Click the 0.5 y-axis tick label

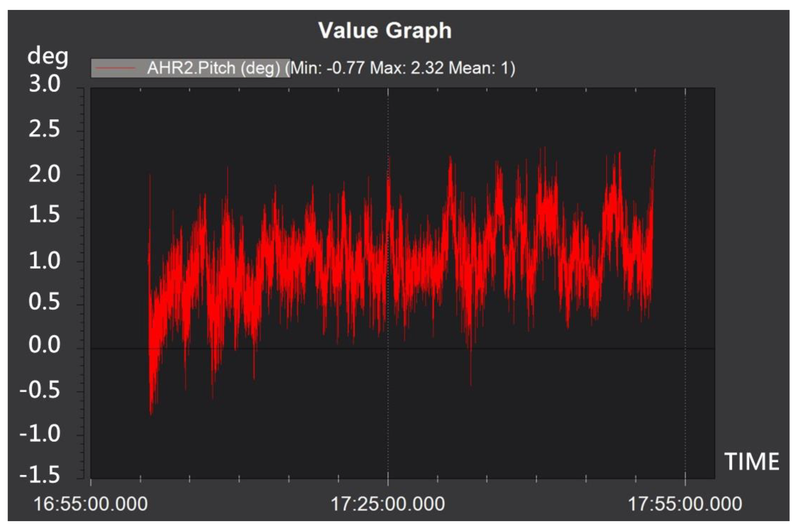[x=44, y=302]
